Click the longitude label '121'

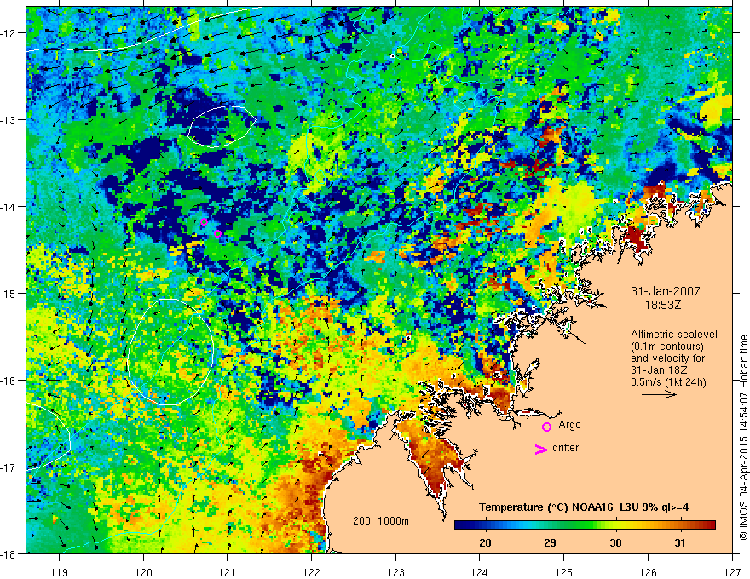point(228,572)
